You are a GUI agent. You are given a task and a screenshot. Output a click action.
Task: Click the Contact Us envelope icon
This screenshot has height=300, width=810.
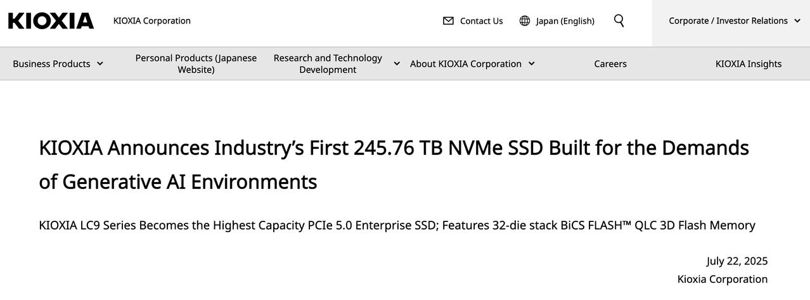tap(448, 21)
